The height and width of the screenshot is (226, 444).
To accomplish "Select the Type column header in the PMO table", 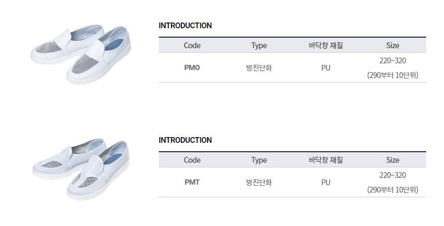I will pos(259,46).
